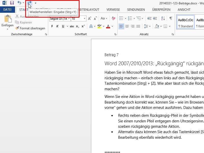Image resolution: width=204 pixels, height=153 pixels.
Task: Expand font color dropdown arrow
Action: pyautogui.click(x=112, y=27)
